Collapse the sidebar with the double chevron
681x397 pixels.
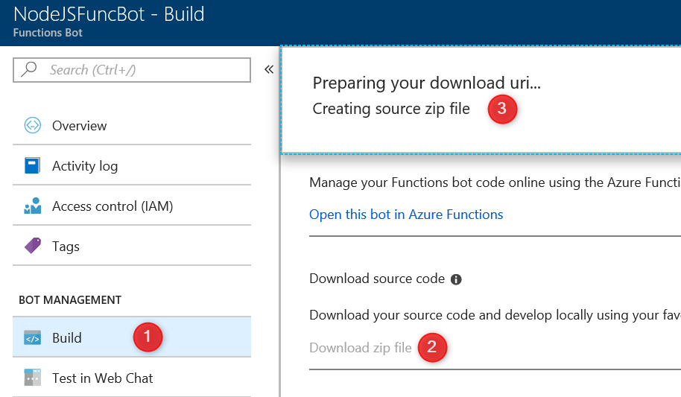(x=269, y=69)
